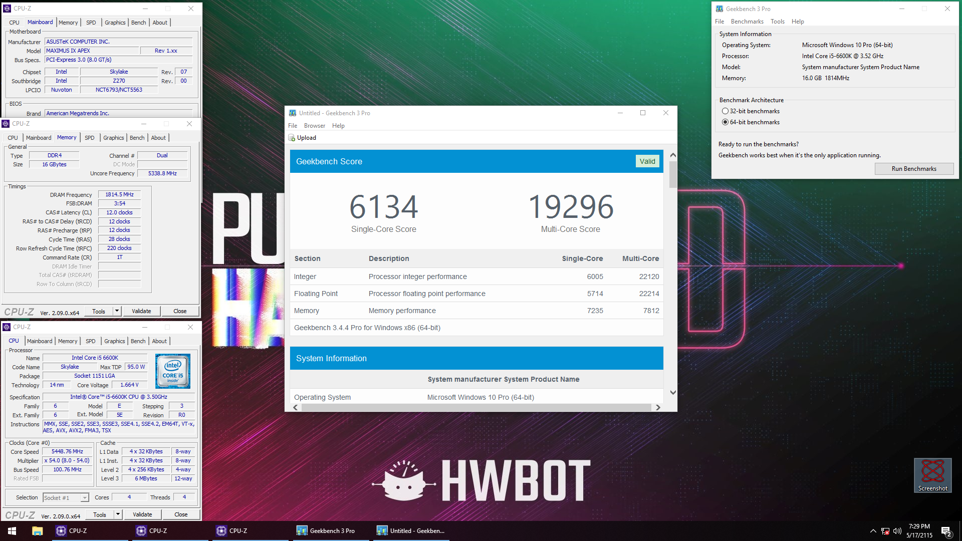
Task: Click Single-Core score 6134
Action: (x=384, y=206)
